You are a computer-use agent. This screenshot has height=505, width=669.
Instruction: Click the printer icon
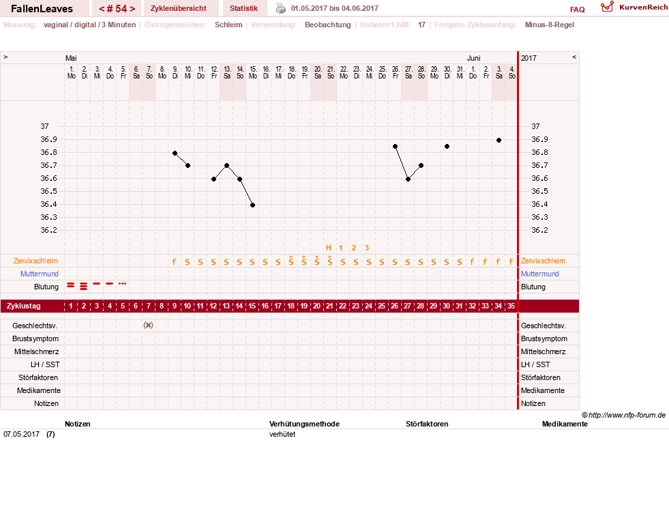(x=281, y=8)
